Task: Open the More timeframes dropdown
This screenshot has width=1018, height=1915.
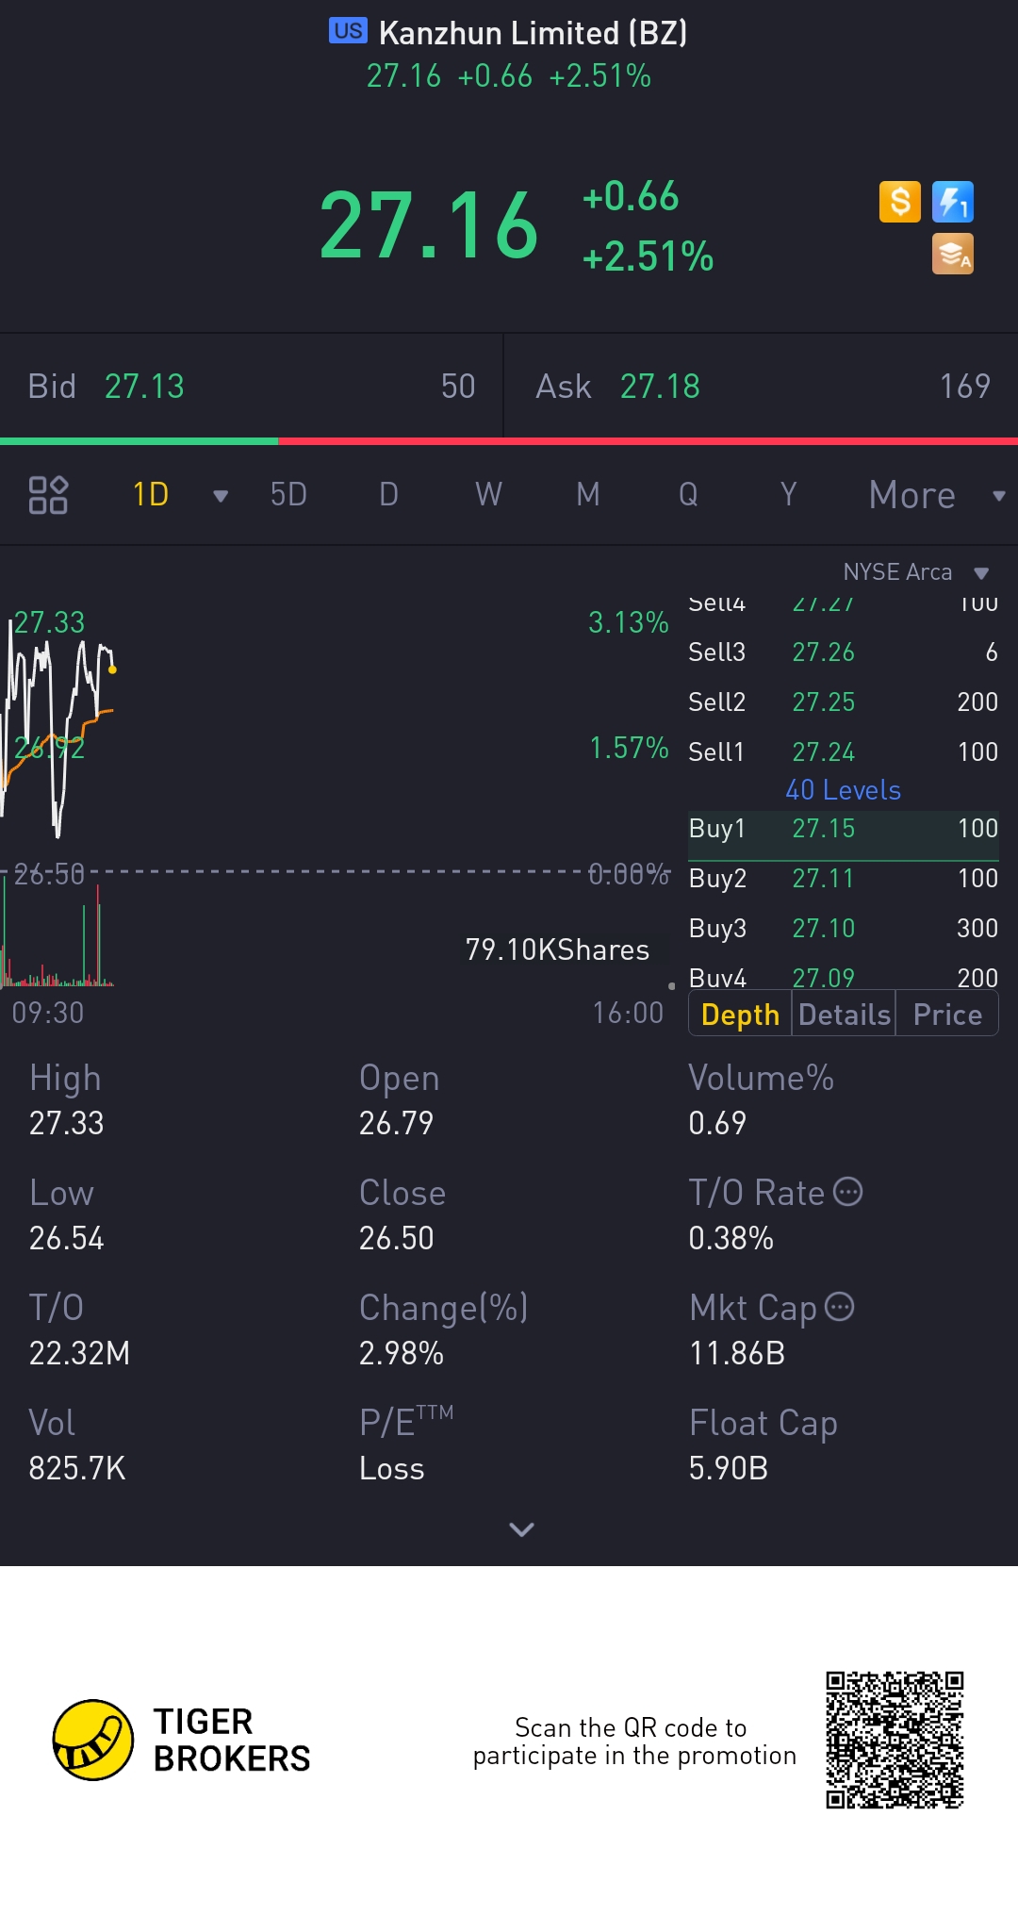Action: [x=937, y=495]
